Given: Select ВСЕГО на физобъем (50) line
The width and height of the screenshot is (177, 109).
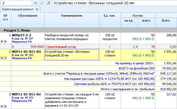Looking at the screenshot, I should (137, 68).
